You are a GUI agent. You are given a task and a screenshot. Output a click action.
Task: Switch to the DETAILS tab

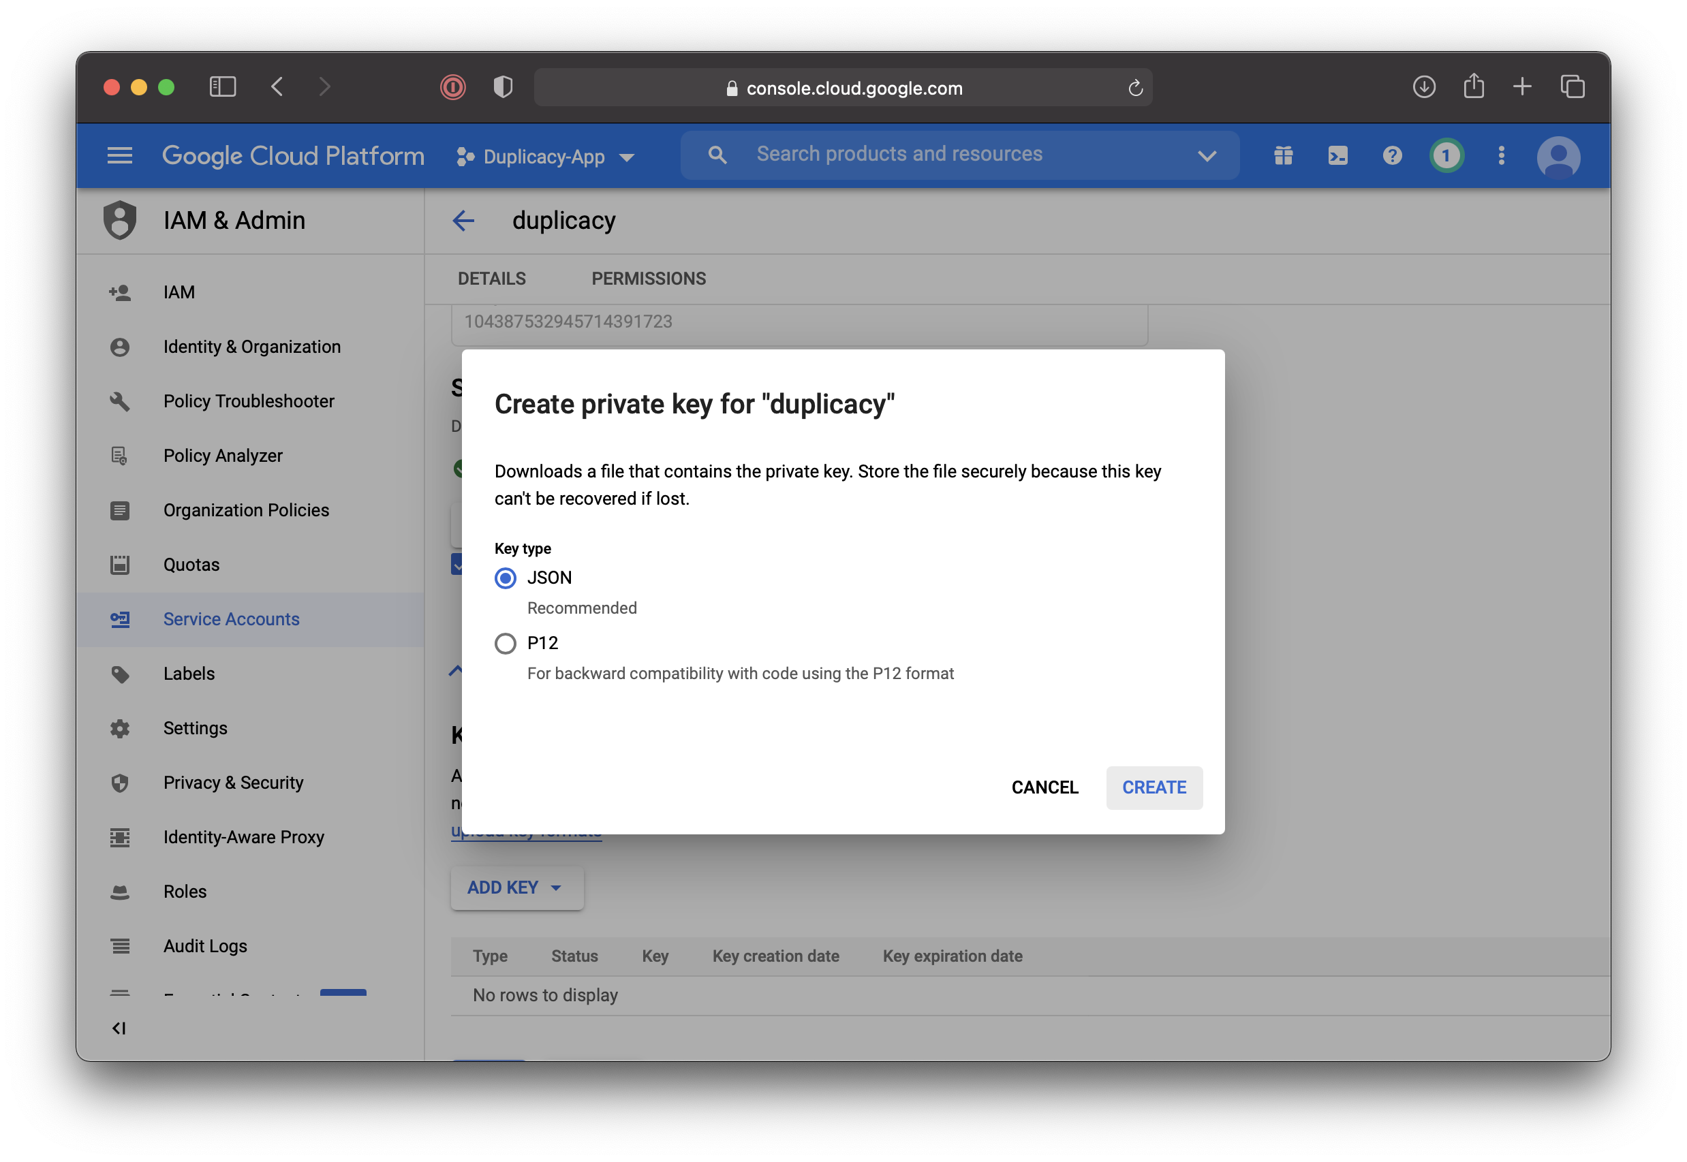(491, 278)
